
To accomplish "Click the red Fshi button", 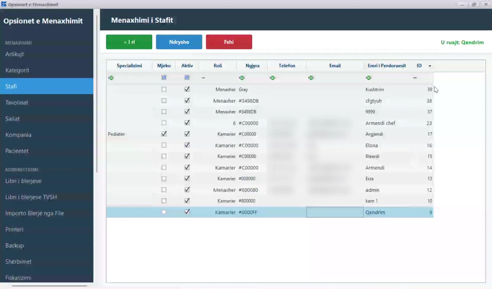I will tap(229, 42).
